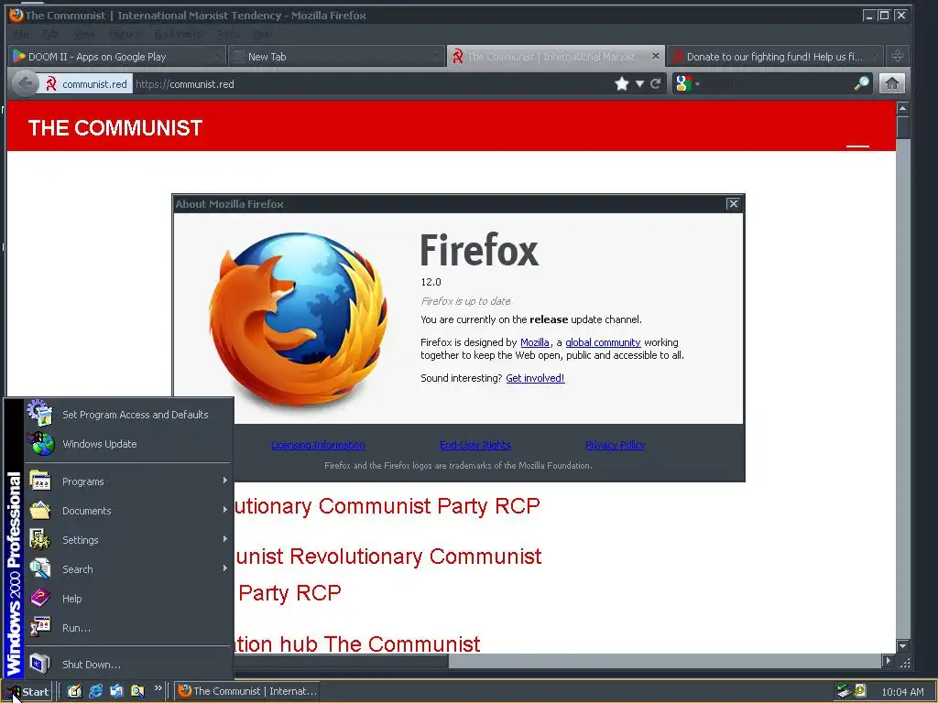This screenshot has height=703, width=938.
Task: Bookmark this page with the star icon
Action: (x=622, y=83)
